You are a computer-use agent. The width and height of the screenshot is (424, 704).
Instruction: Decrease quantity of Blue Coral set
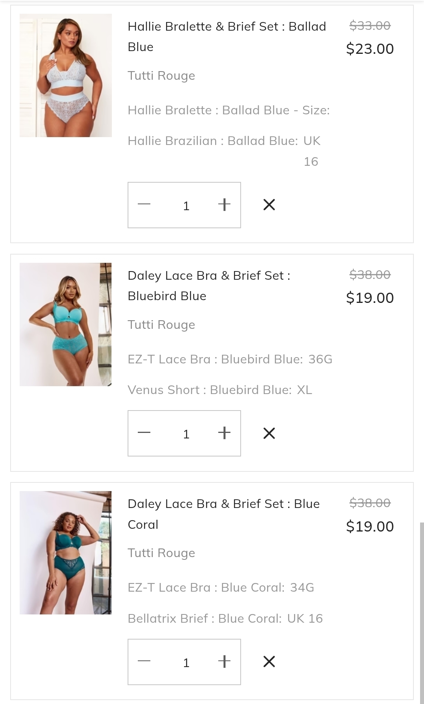point(144,662)
